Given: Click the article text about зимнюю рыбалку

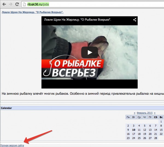Looking at the screenshot, I should (x=83, y=94).
